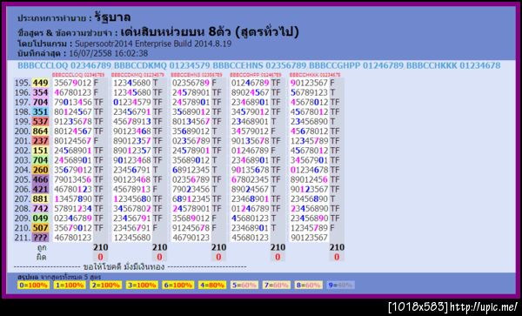Screen dimensions: 522x316
Task: Click cell 91245678 in row 210
Action: (191, 228)
